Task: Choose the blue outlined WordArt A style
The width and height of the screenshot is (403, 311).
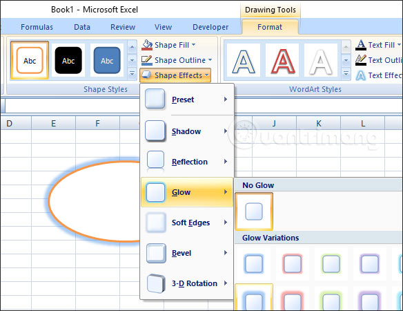Action: 244,61
